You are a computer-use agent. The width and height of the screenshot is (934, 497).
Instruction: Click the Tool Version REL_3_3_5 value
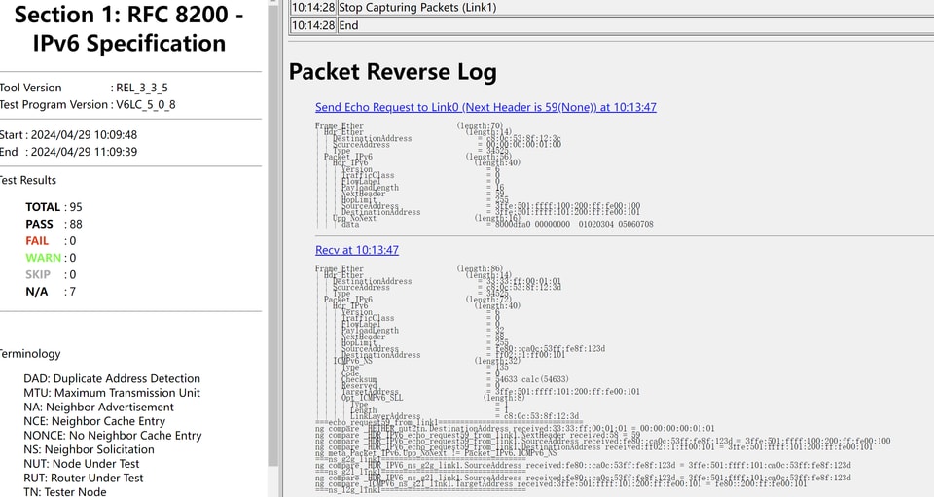click(x=142, y=88)
